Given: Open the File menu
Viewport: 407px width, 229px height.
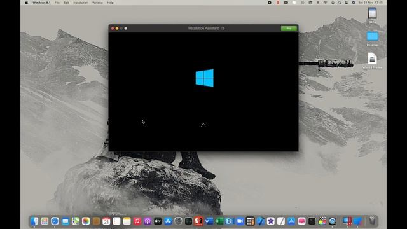Looking at the screenshot, I should tap(57, 3).
